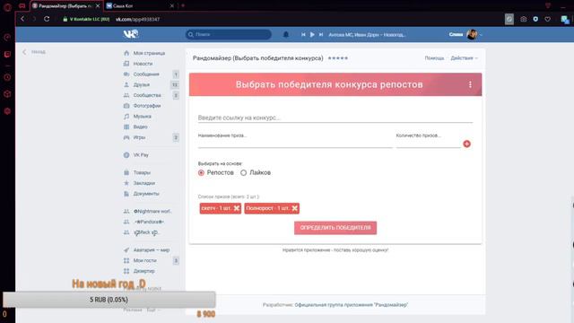Open Фотографии in the sidebar

pyautogui.click(x=147, y=106)
